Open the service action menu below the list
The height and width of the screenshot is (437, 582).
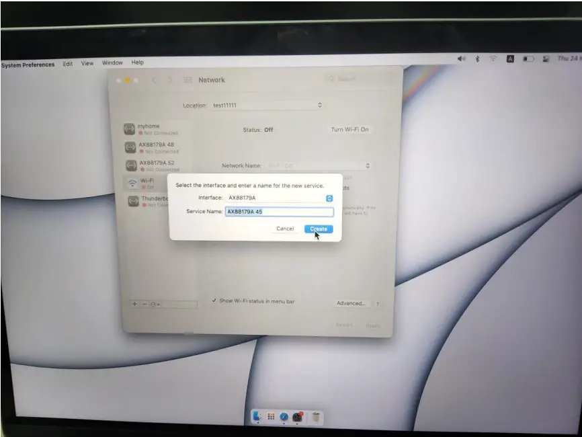(x=155, y=305)
